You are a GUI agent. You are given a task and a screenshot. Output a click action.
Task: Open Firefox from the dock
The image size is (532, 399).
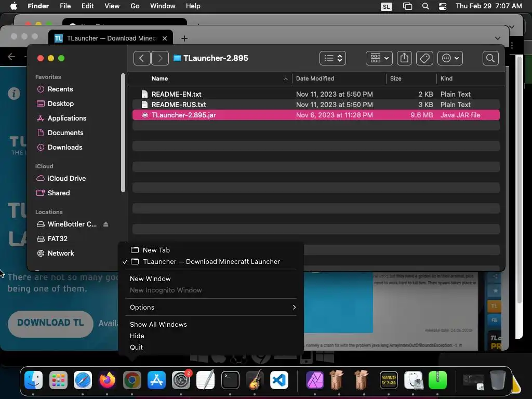coord(107,380)
